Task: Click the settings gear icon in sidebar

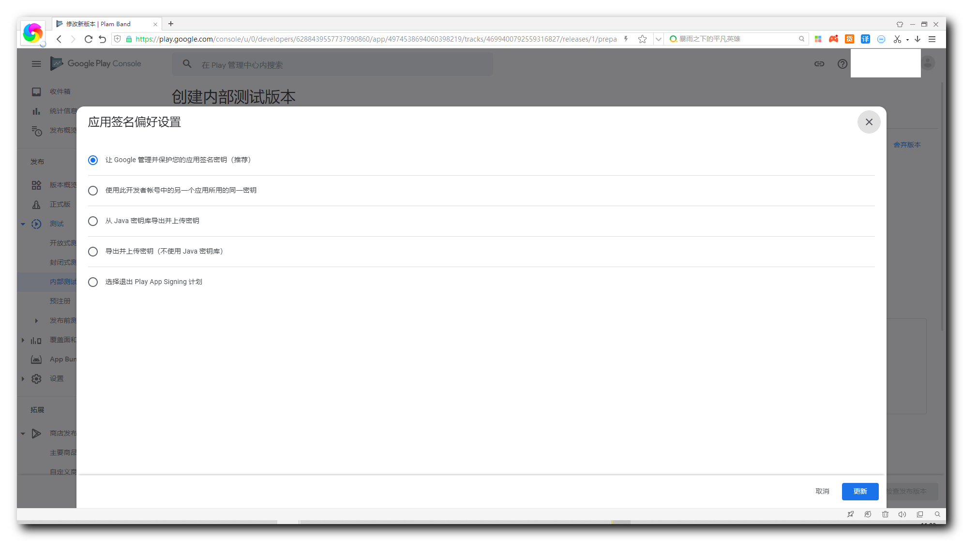Action: (36, 379)
